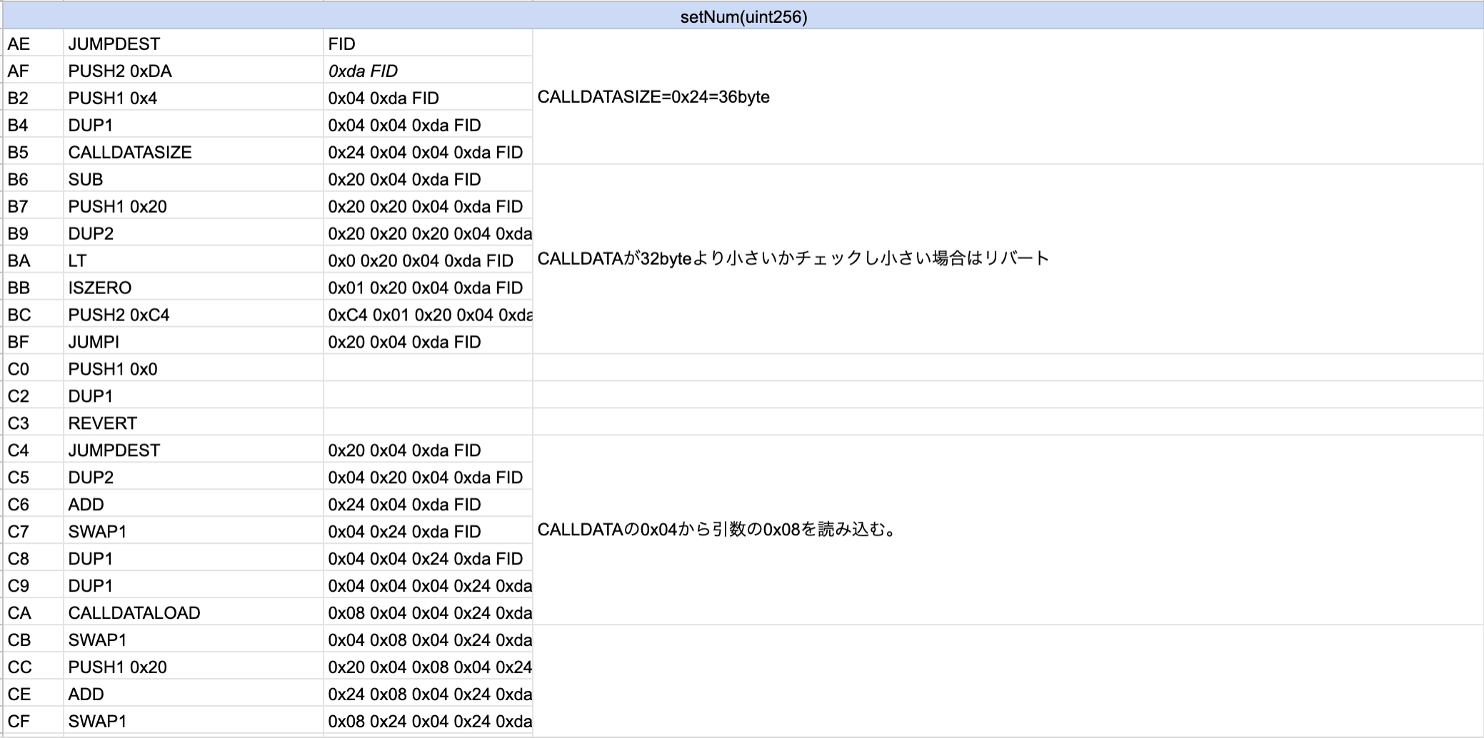
Task: Select stack cell 0x04 0x04 0xda FID
Action: [428, 125]
